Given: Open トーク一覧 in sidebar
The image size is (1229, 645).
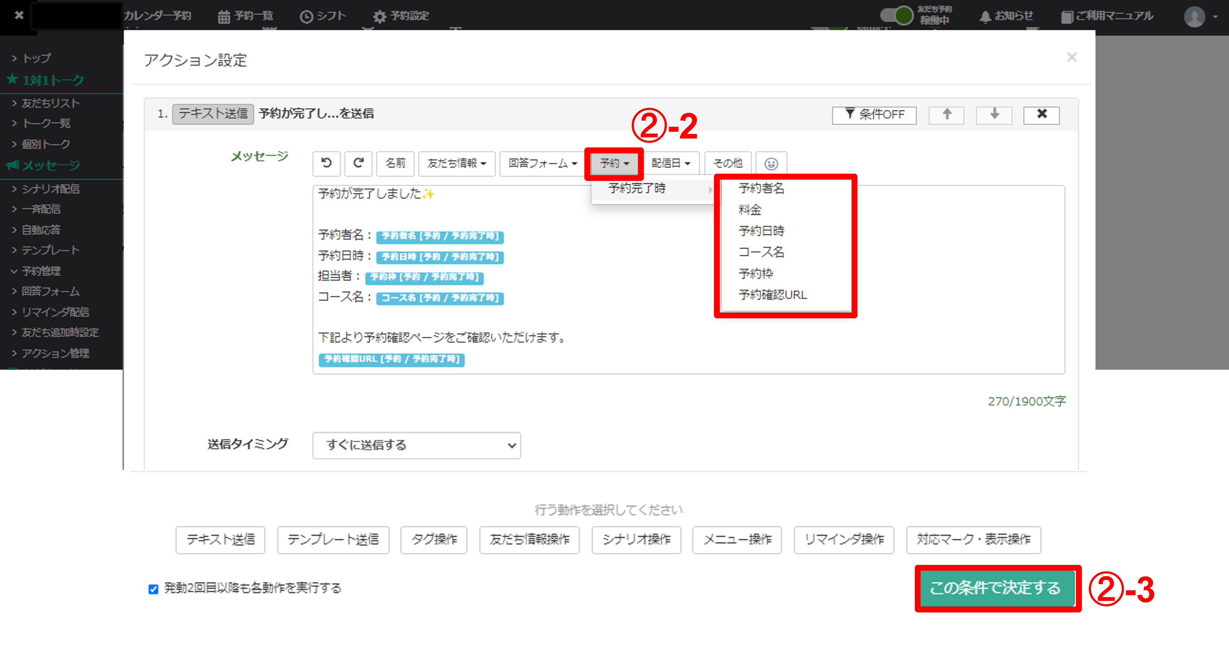Looking at the screenshot, I should point(46,124).
